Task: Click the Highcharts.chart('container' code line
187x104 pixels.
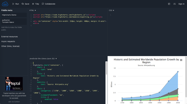Action: click(x=48, y=65)
